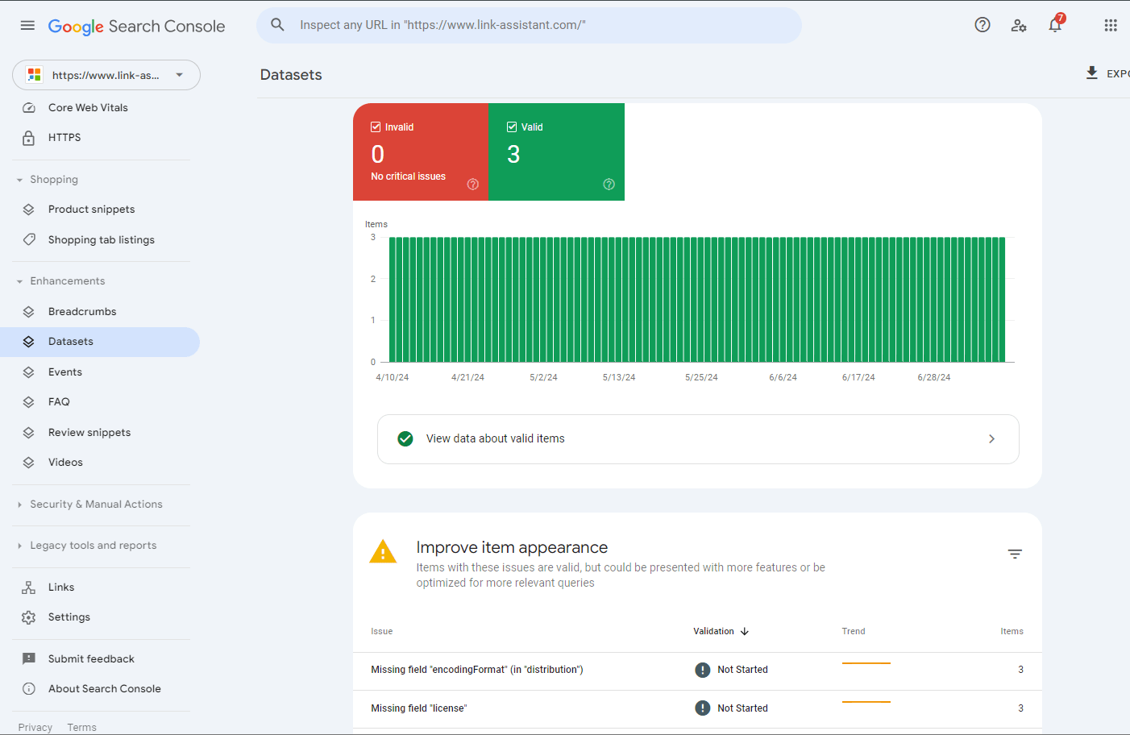Viewport: 1130px width, 735px height.
Task: Expand Legacy tools and reports section
Action: pyautogui.click(x=19, y=546)
